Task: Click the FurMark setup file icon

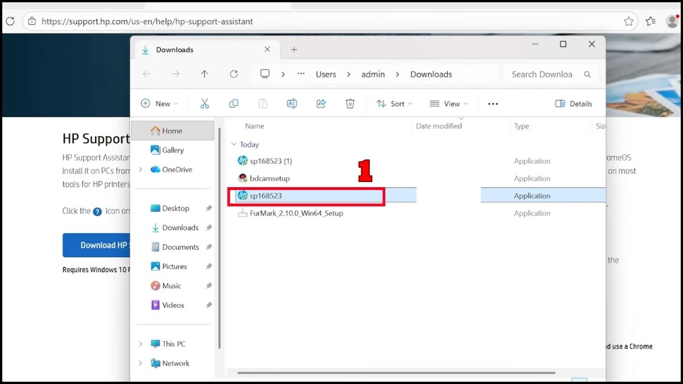Action: point(242,213)
